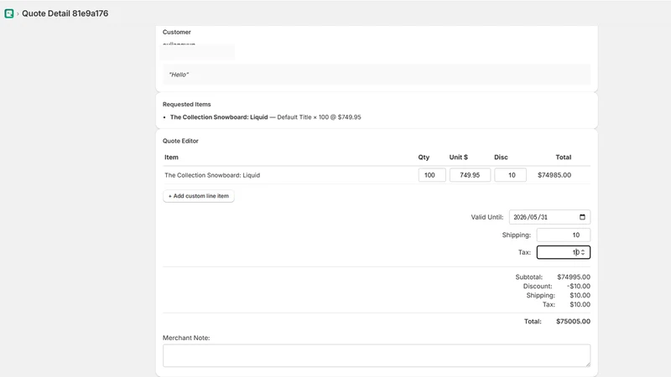Edit the Unit $ field showing 749.95
The image size is (671, 377).
(x=470, y=175)
